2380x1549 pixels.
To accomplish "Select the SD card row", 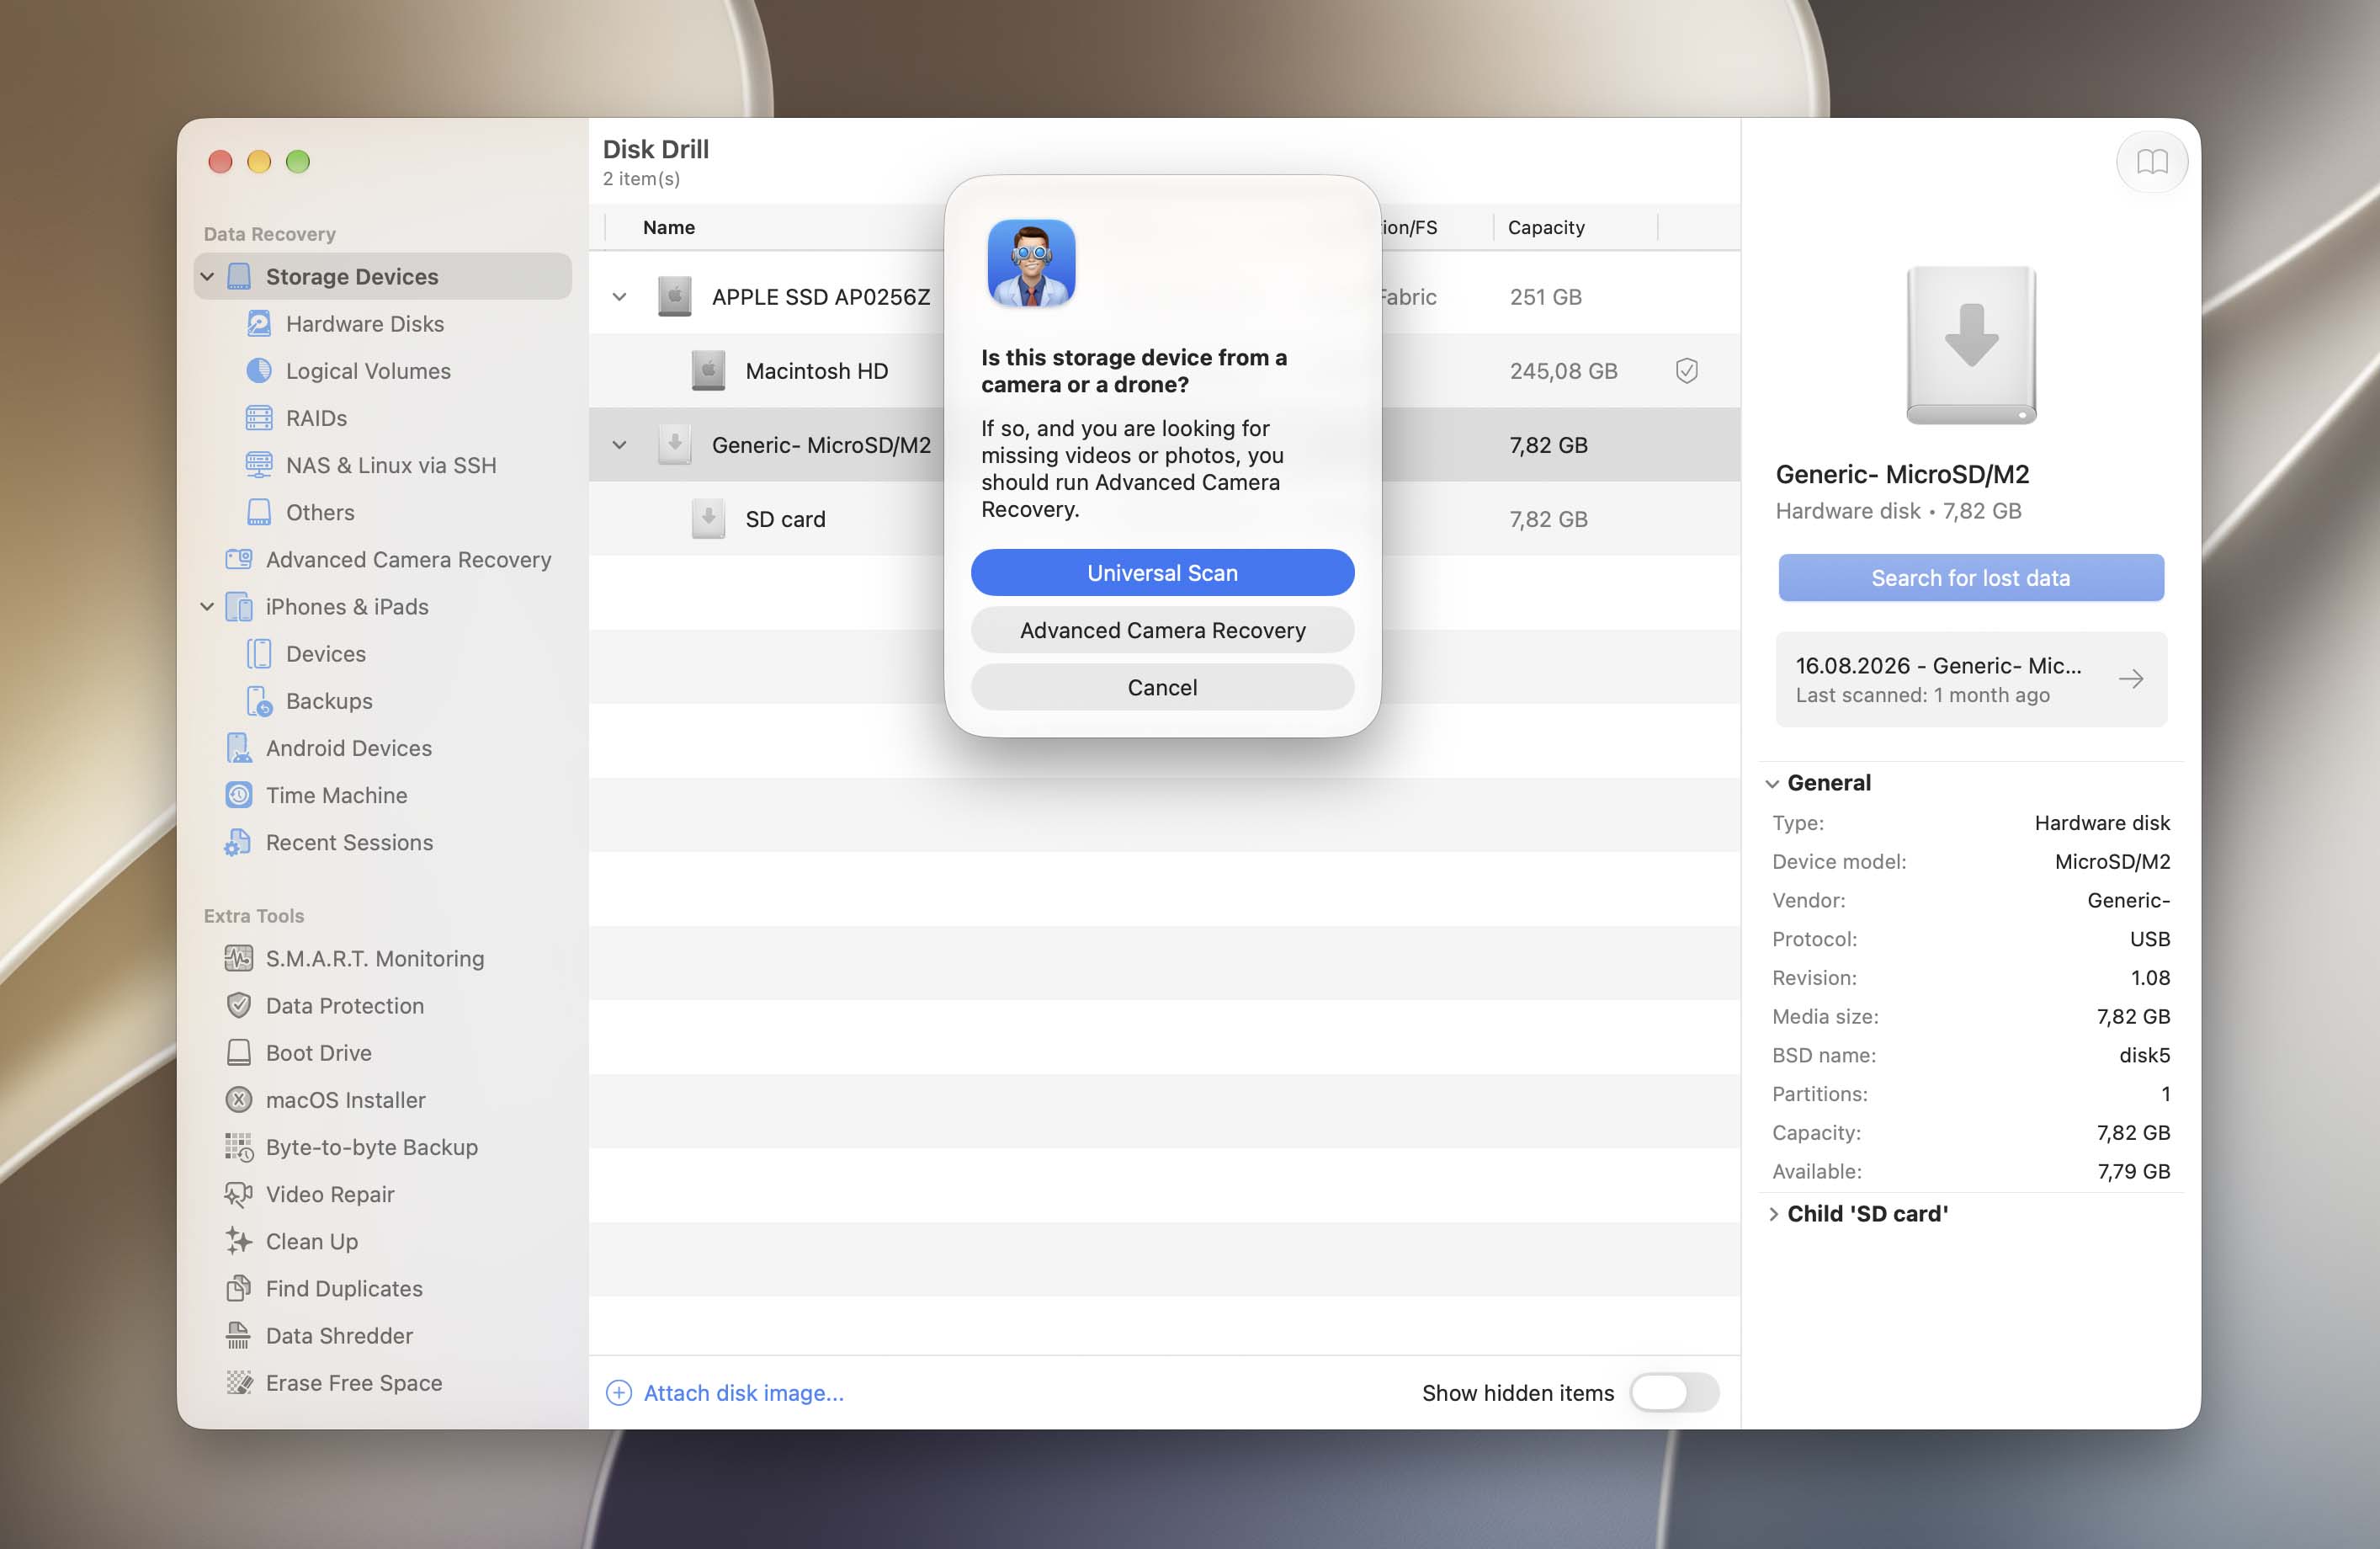I will point(1163,518).
